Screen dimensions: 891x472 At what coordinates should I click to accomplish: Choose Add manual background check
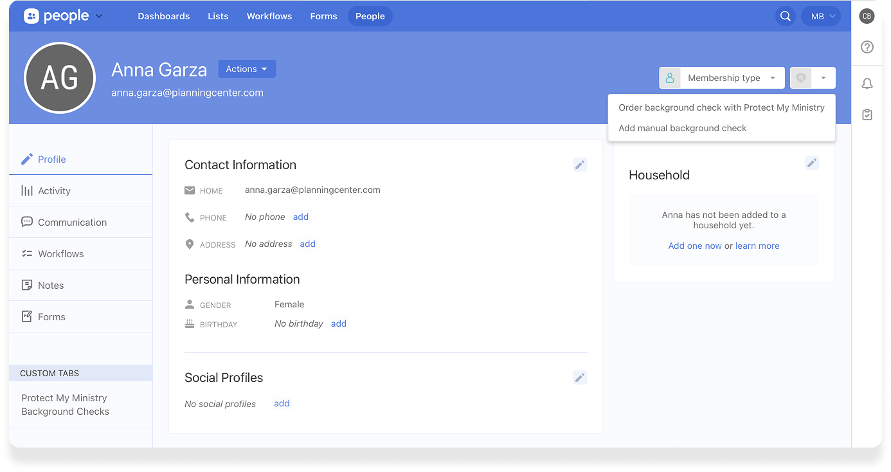click(682, 128)
